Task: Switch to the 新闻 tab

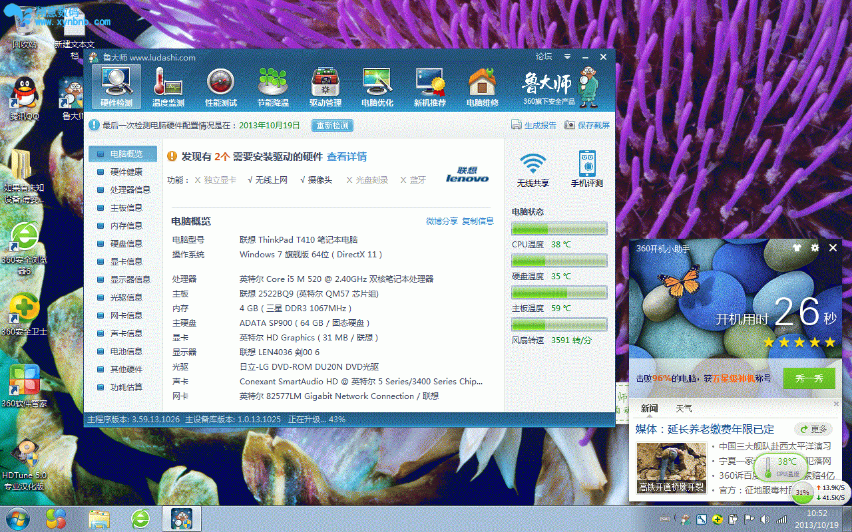Action: (x=649, y=408)
